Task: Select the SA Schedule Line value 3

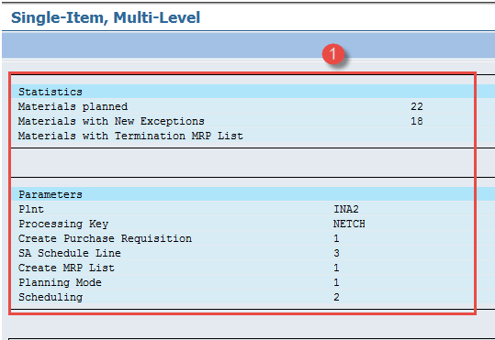Action: point(336,253)
